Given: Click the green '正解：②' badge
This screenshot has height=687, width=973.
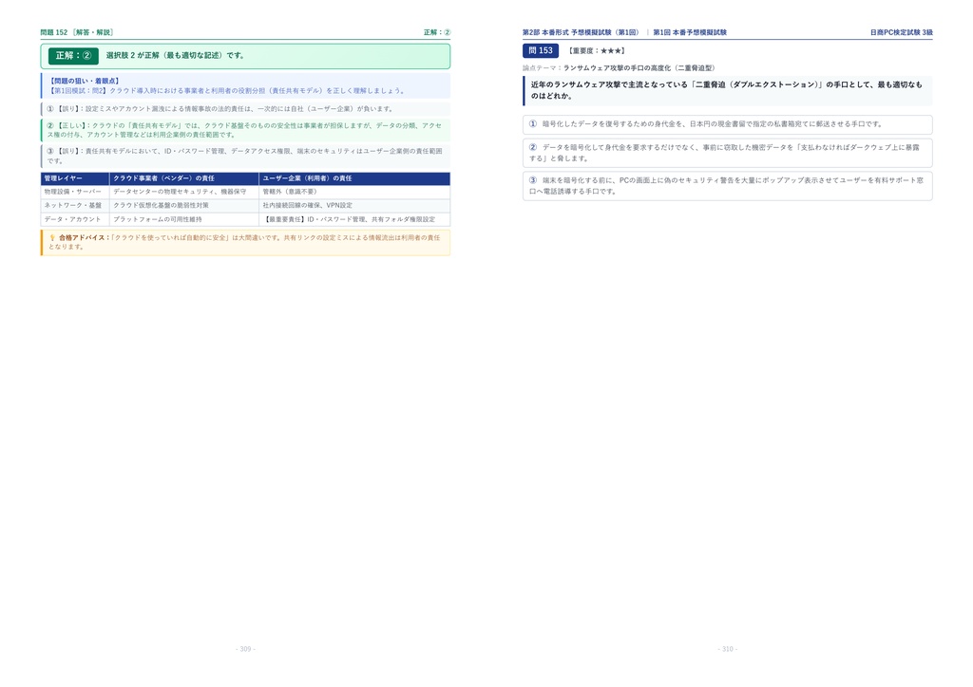Looking at the screenshot, I should tap(73, 56).
